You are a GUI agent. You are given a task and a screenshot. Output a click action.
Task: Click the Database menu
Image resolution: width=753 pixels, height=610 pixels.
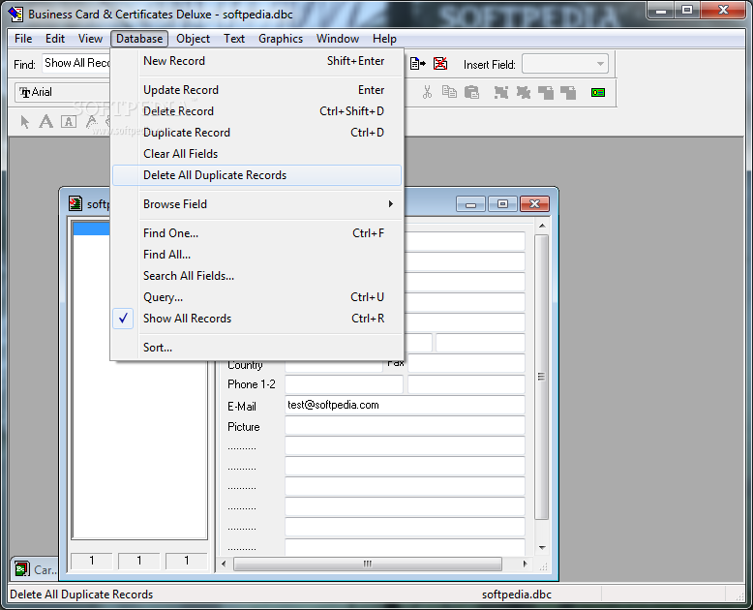139,39
